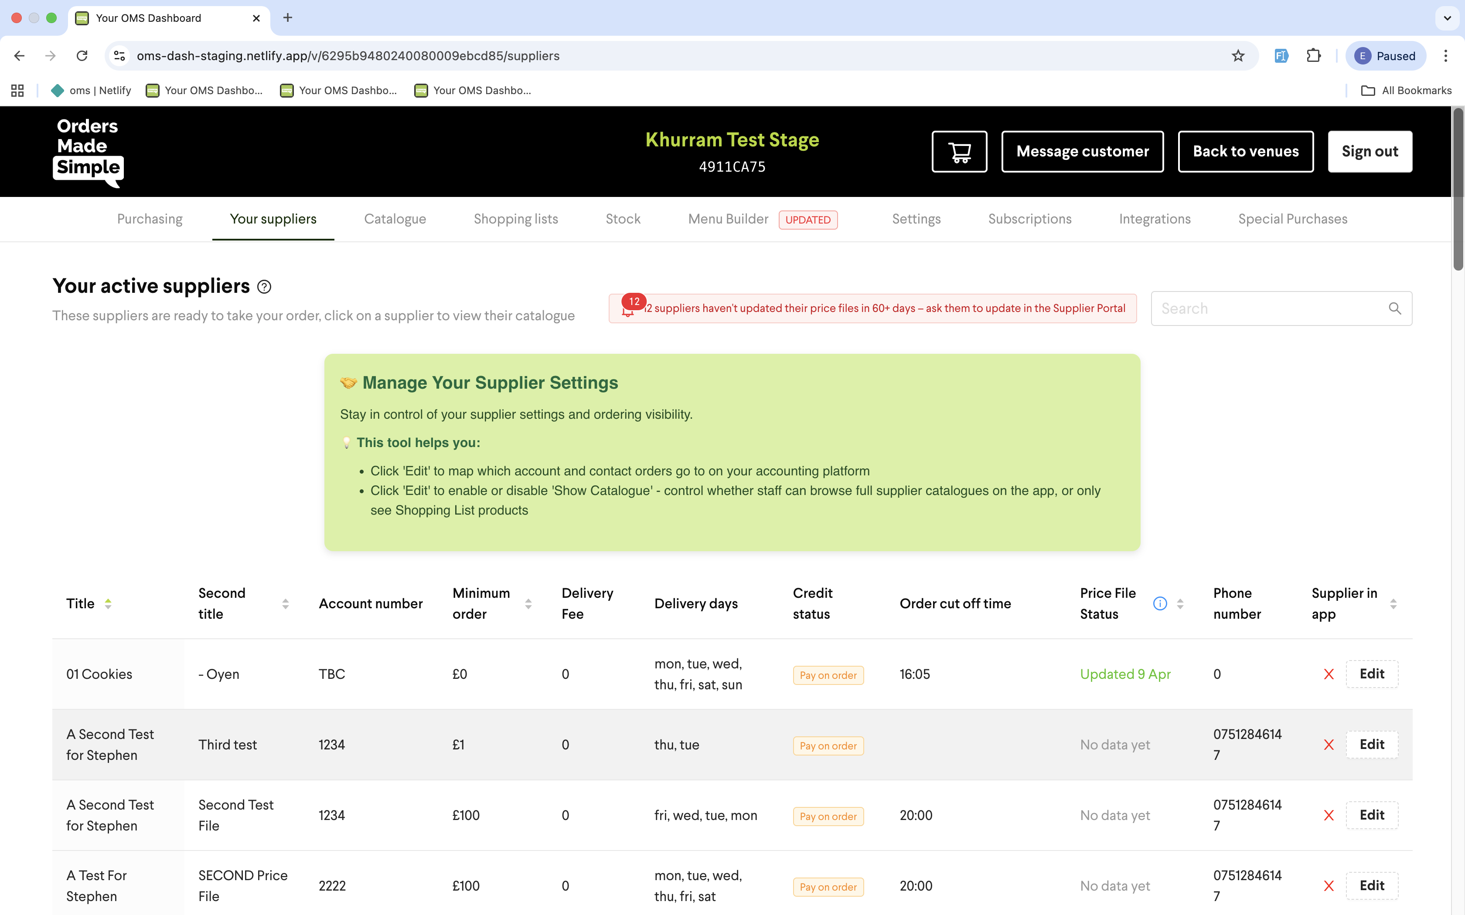This screenshot has width=1465, height=915.
Task: Open the Purchasing tab
Action: [x=150, y=219]
